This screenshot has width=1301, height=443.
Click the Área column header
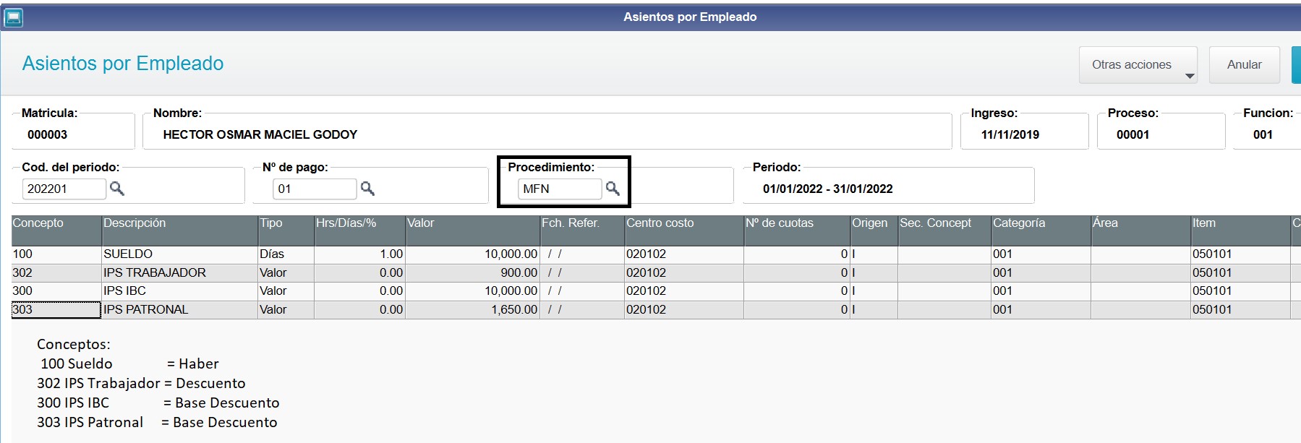1141,231
